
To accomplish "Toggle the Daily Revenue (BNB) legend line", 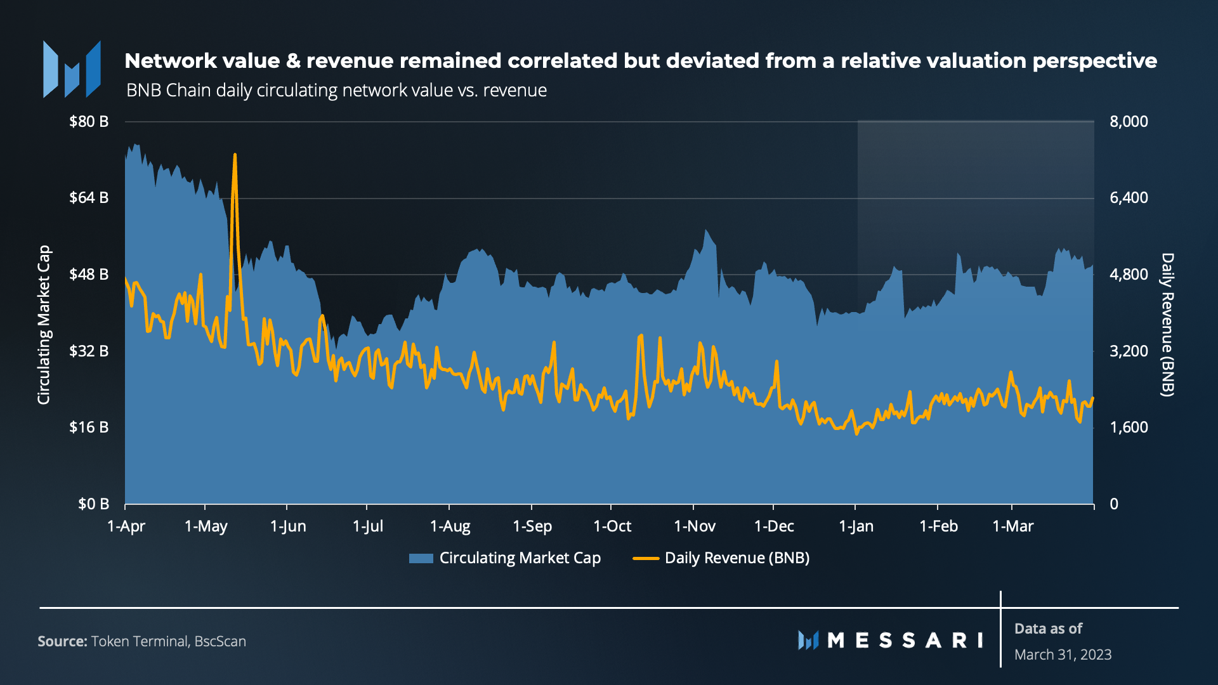I will coord(646,558).
